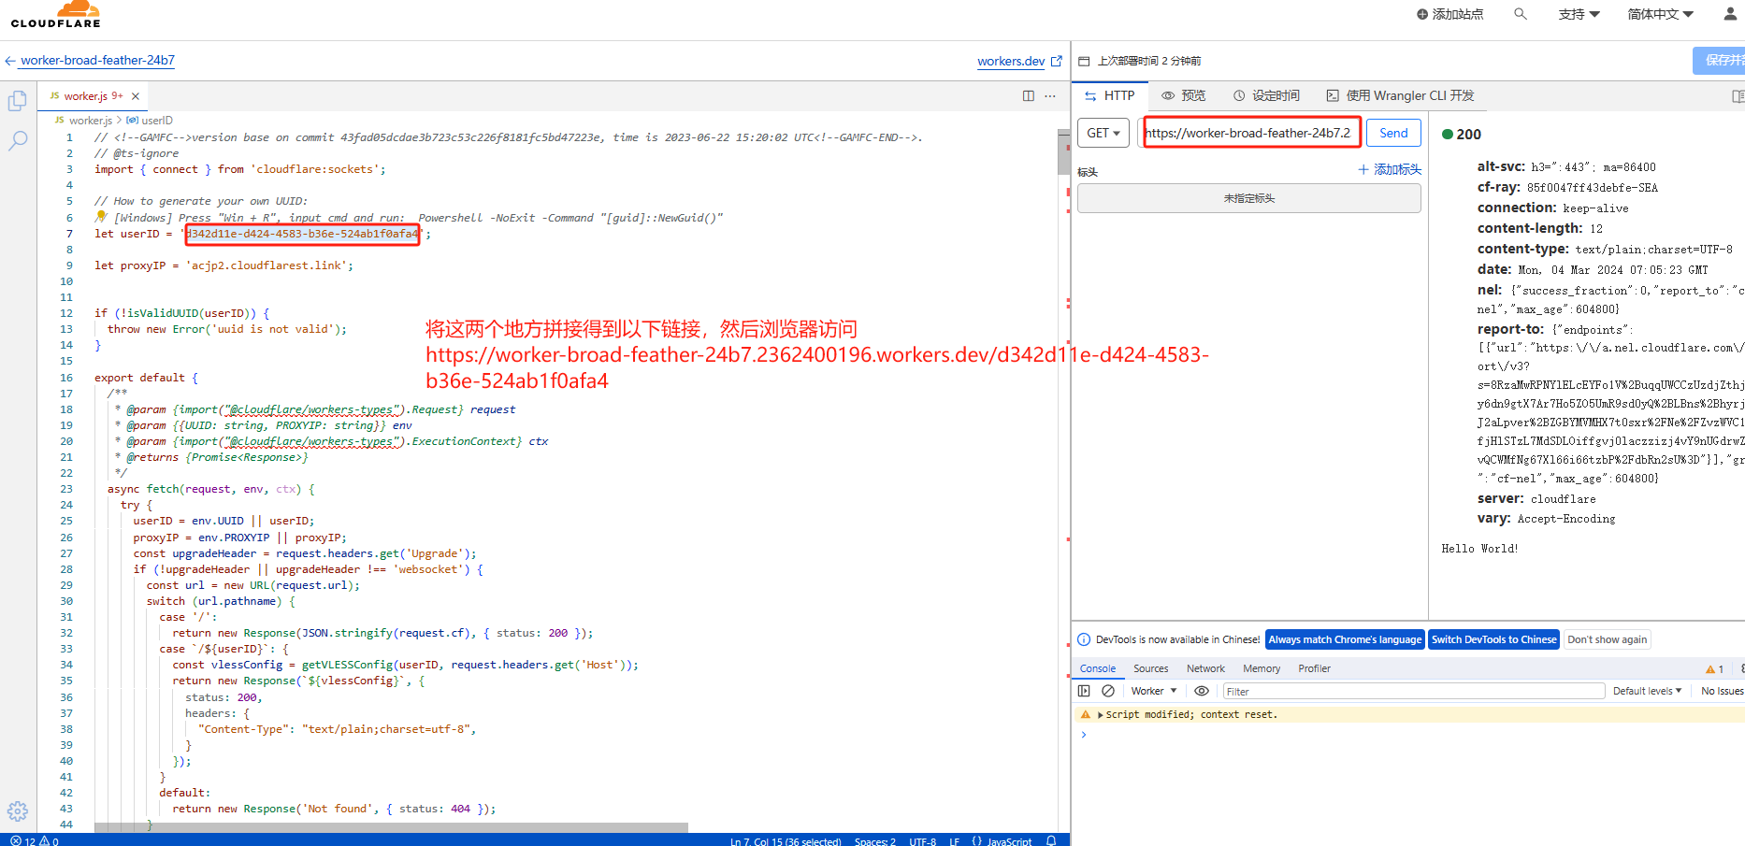Clear console with the circle-slash icon
This screenshot has width=1745, height=846.
pyautogui.click(x=1108, y=691)
